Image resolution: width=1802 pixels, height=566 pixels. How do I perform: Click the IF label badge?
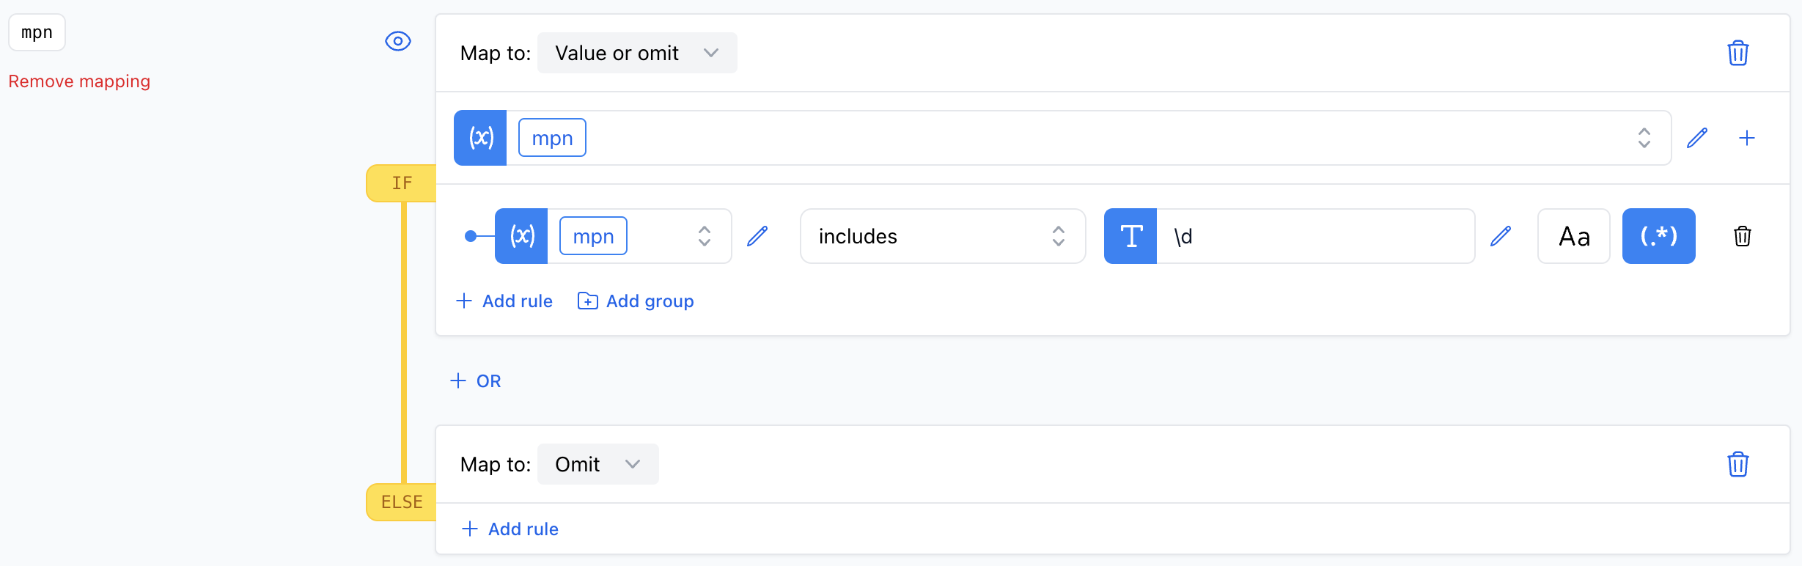click(402, 183)
